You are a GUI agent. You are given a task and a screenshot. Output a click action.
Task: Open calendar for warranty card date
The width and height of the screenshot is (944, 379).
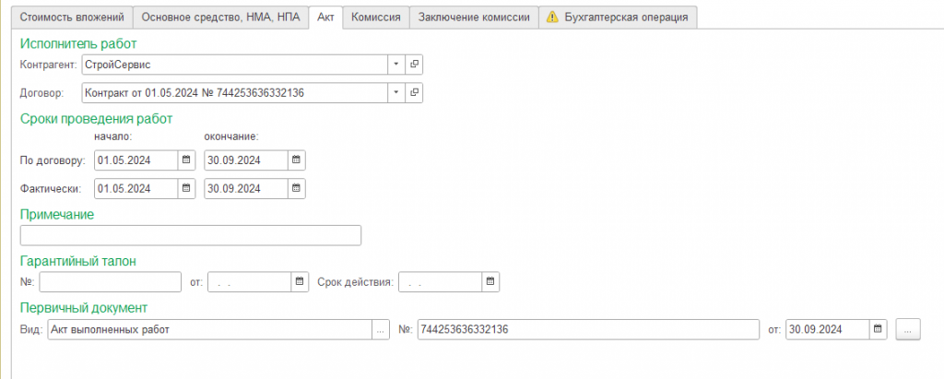click(300, 281)
